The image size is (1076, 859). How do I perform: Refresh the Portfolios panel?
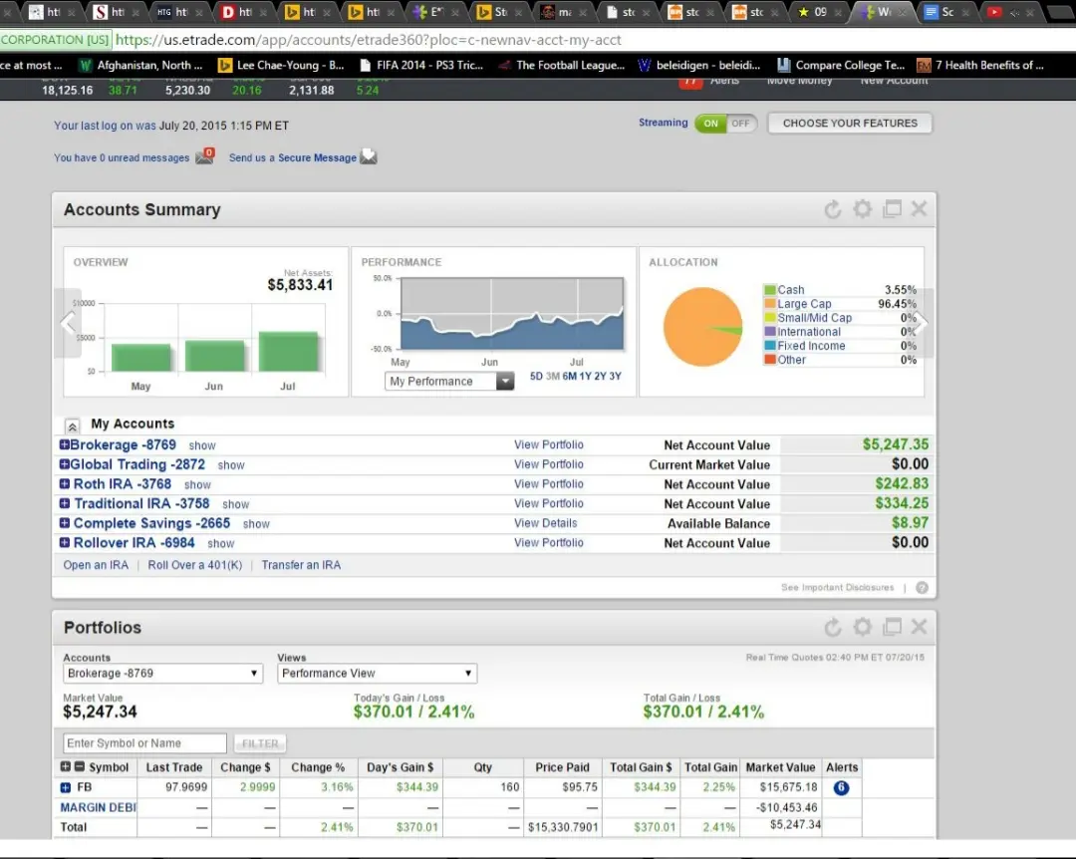832,627
